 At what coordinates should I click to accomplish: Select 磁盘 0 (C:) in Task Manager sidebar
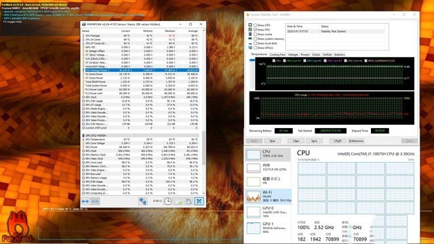[268, 181]
